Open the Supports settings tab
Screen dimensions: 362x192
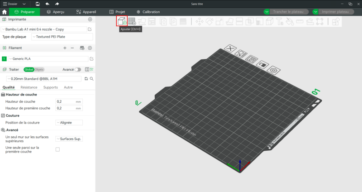50,87
